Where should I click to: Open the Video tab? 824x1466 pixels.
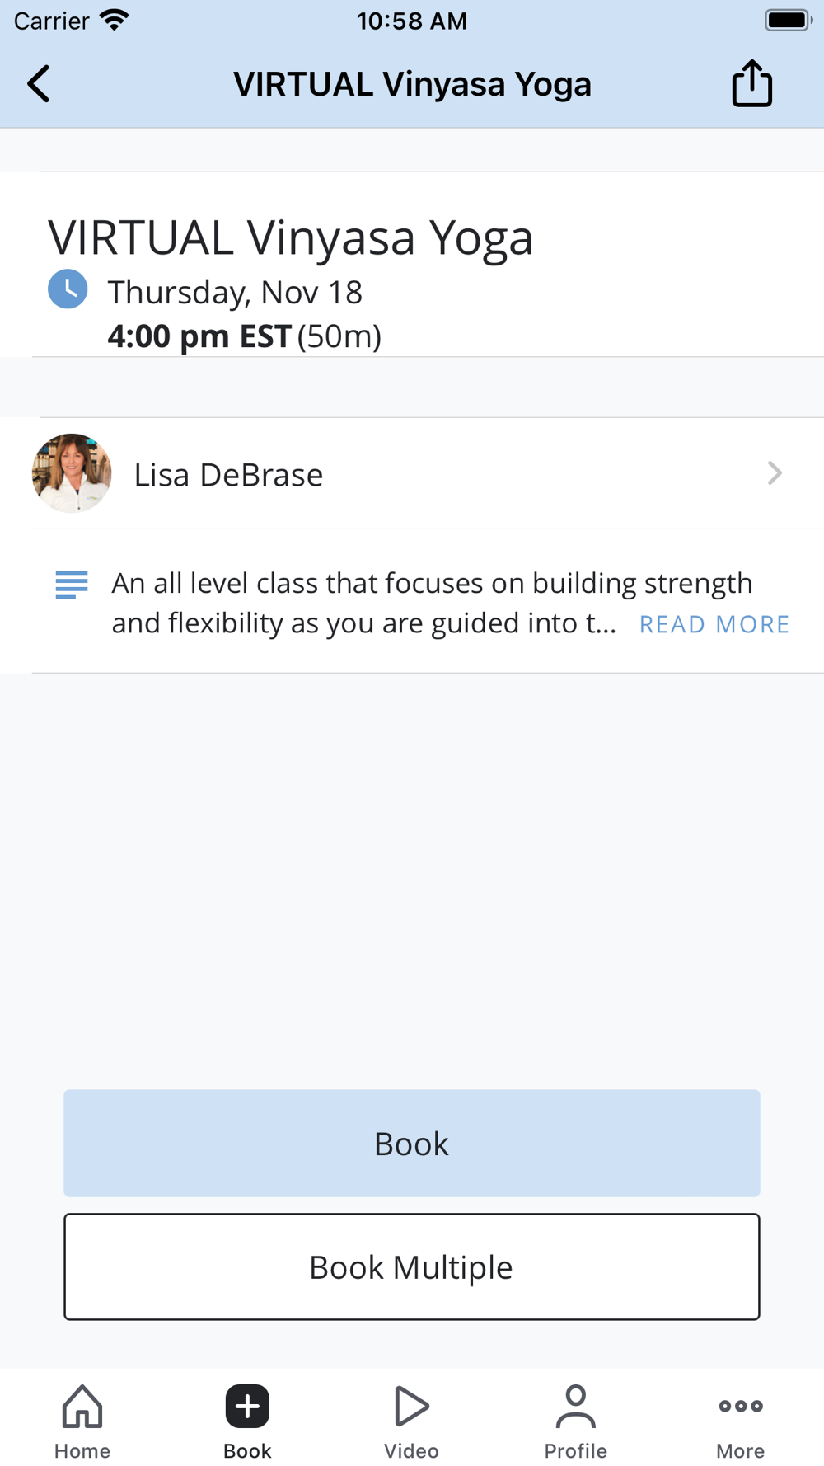click(411, 1420)
